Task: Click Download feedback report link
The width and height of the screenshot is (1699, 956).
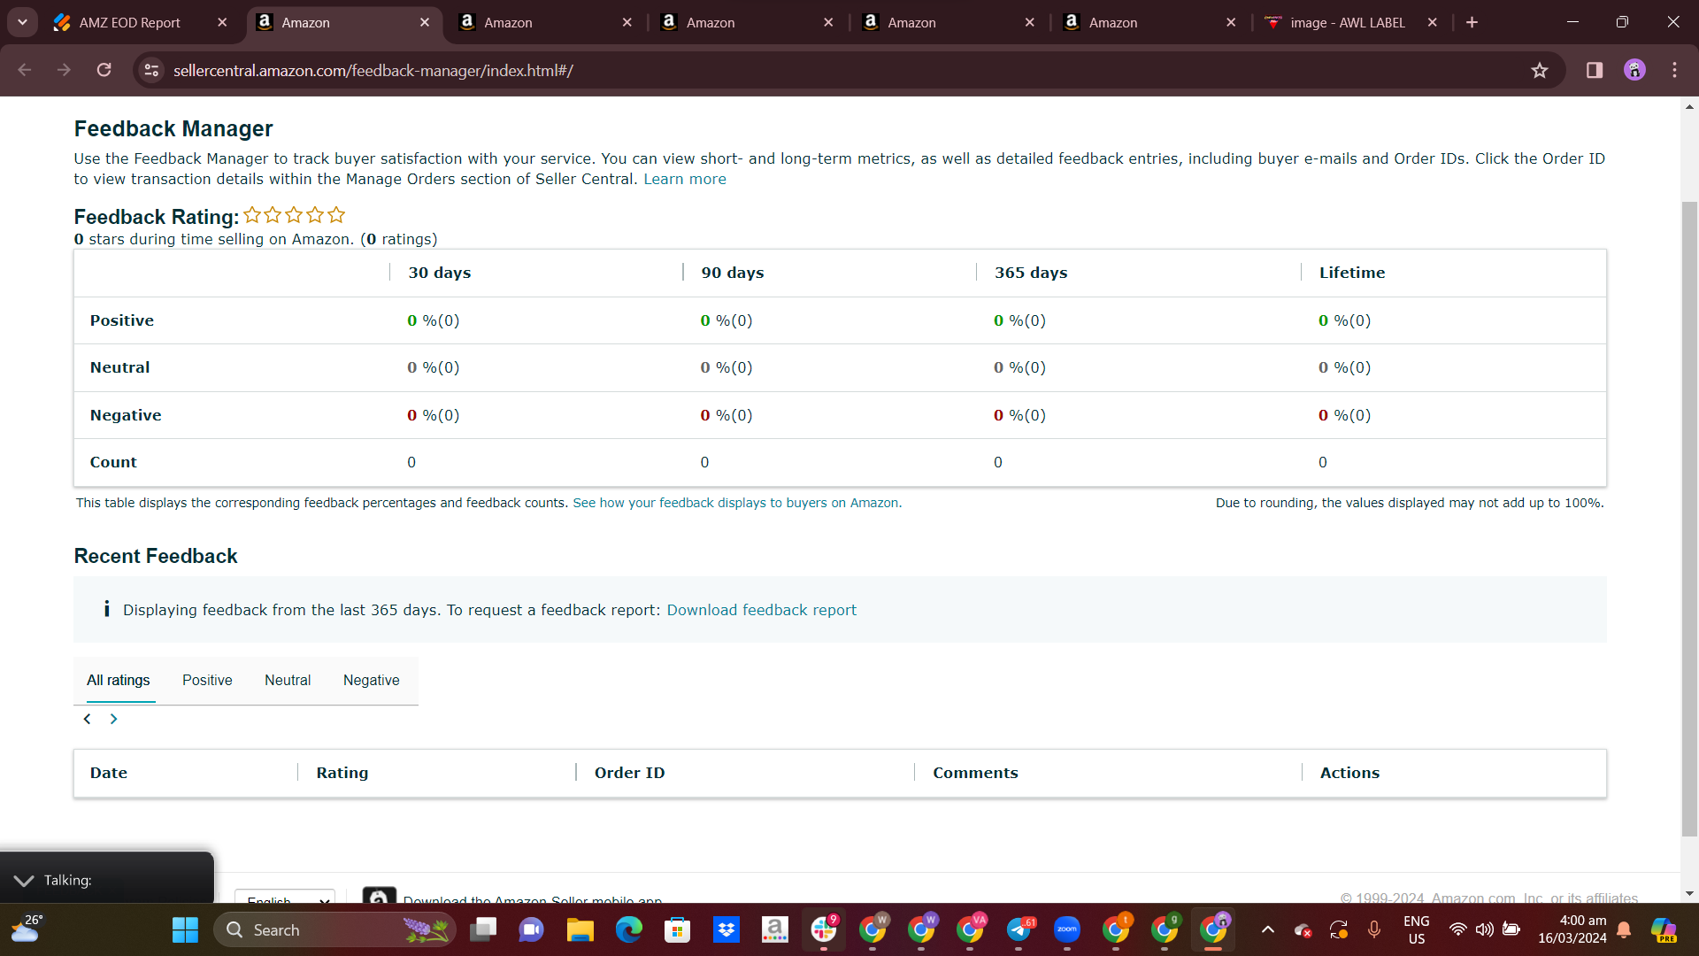Action: 762,610
